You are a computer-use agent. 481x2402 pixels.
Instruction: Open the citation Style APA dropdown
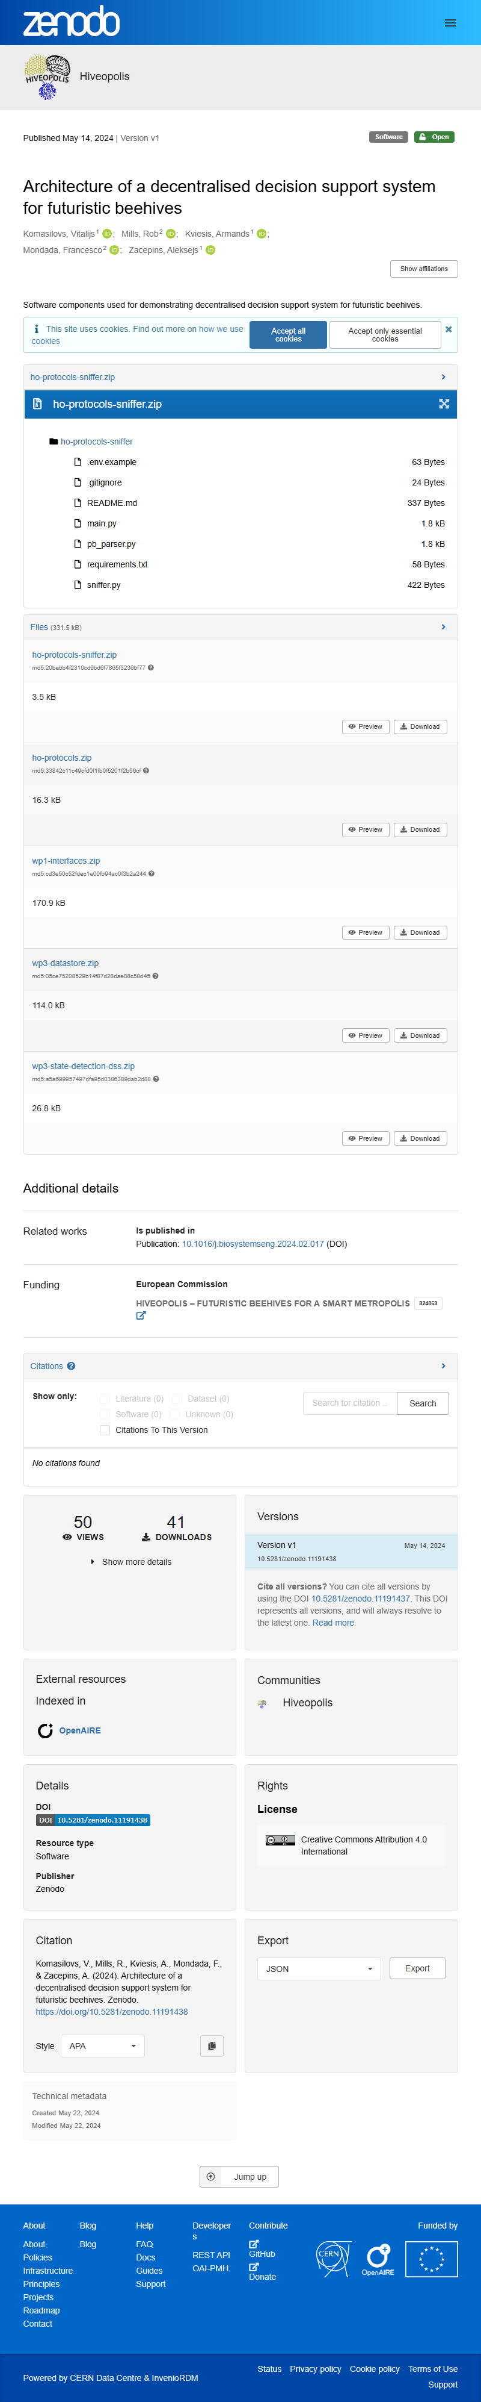pyautogui.click(x=102, y=2046)
